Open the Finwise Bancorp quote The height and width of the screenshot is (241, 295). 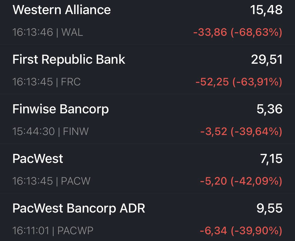point(147,119)
